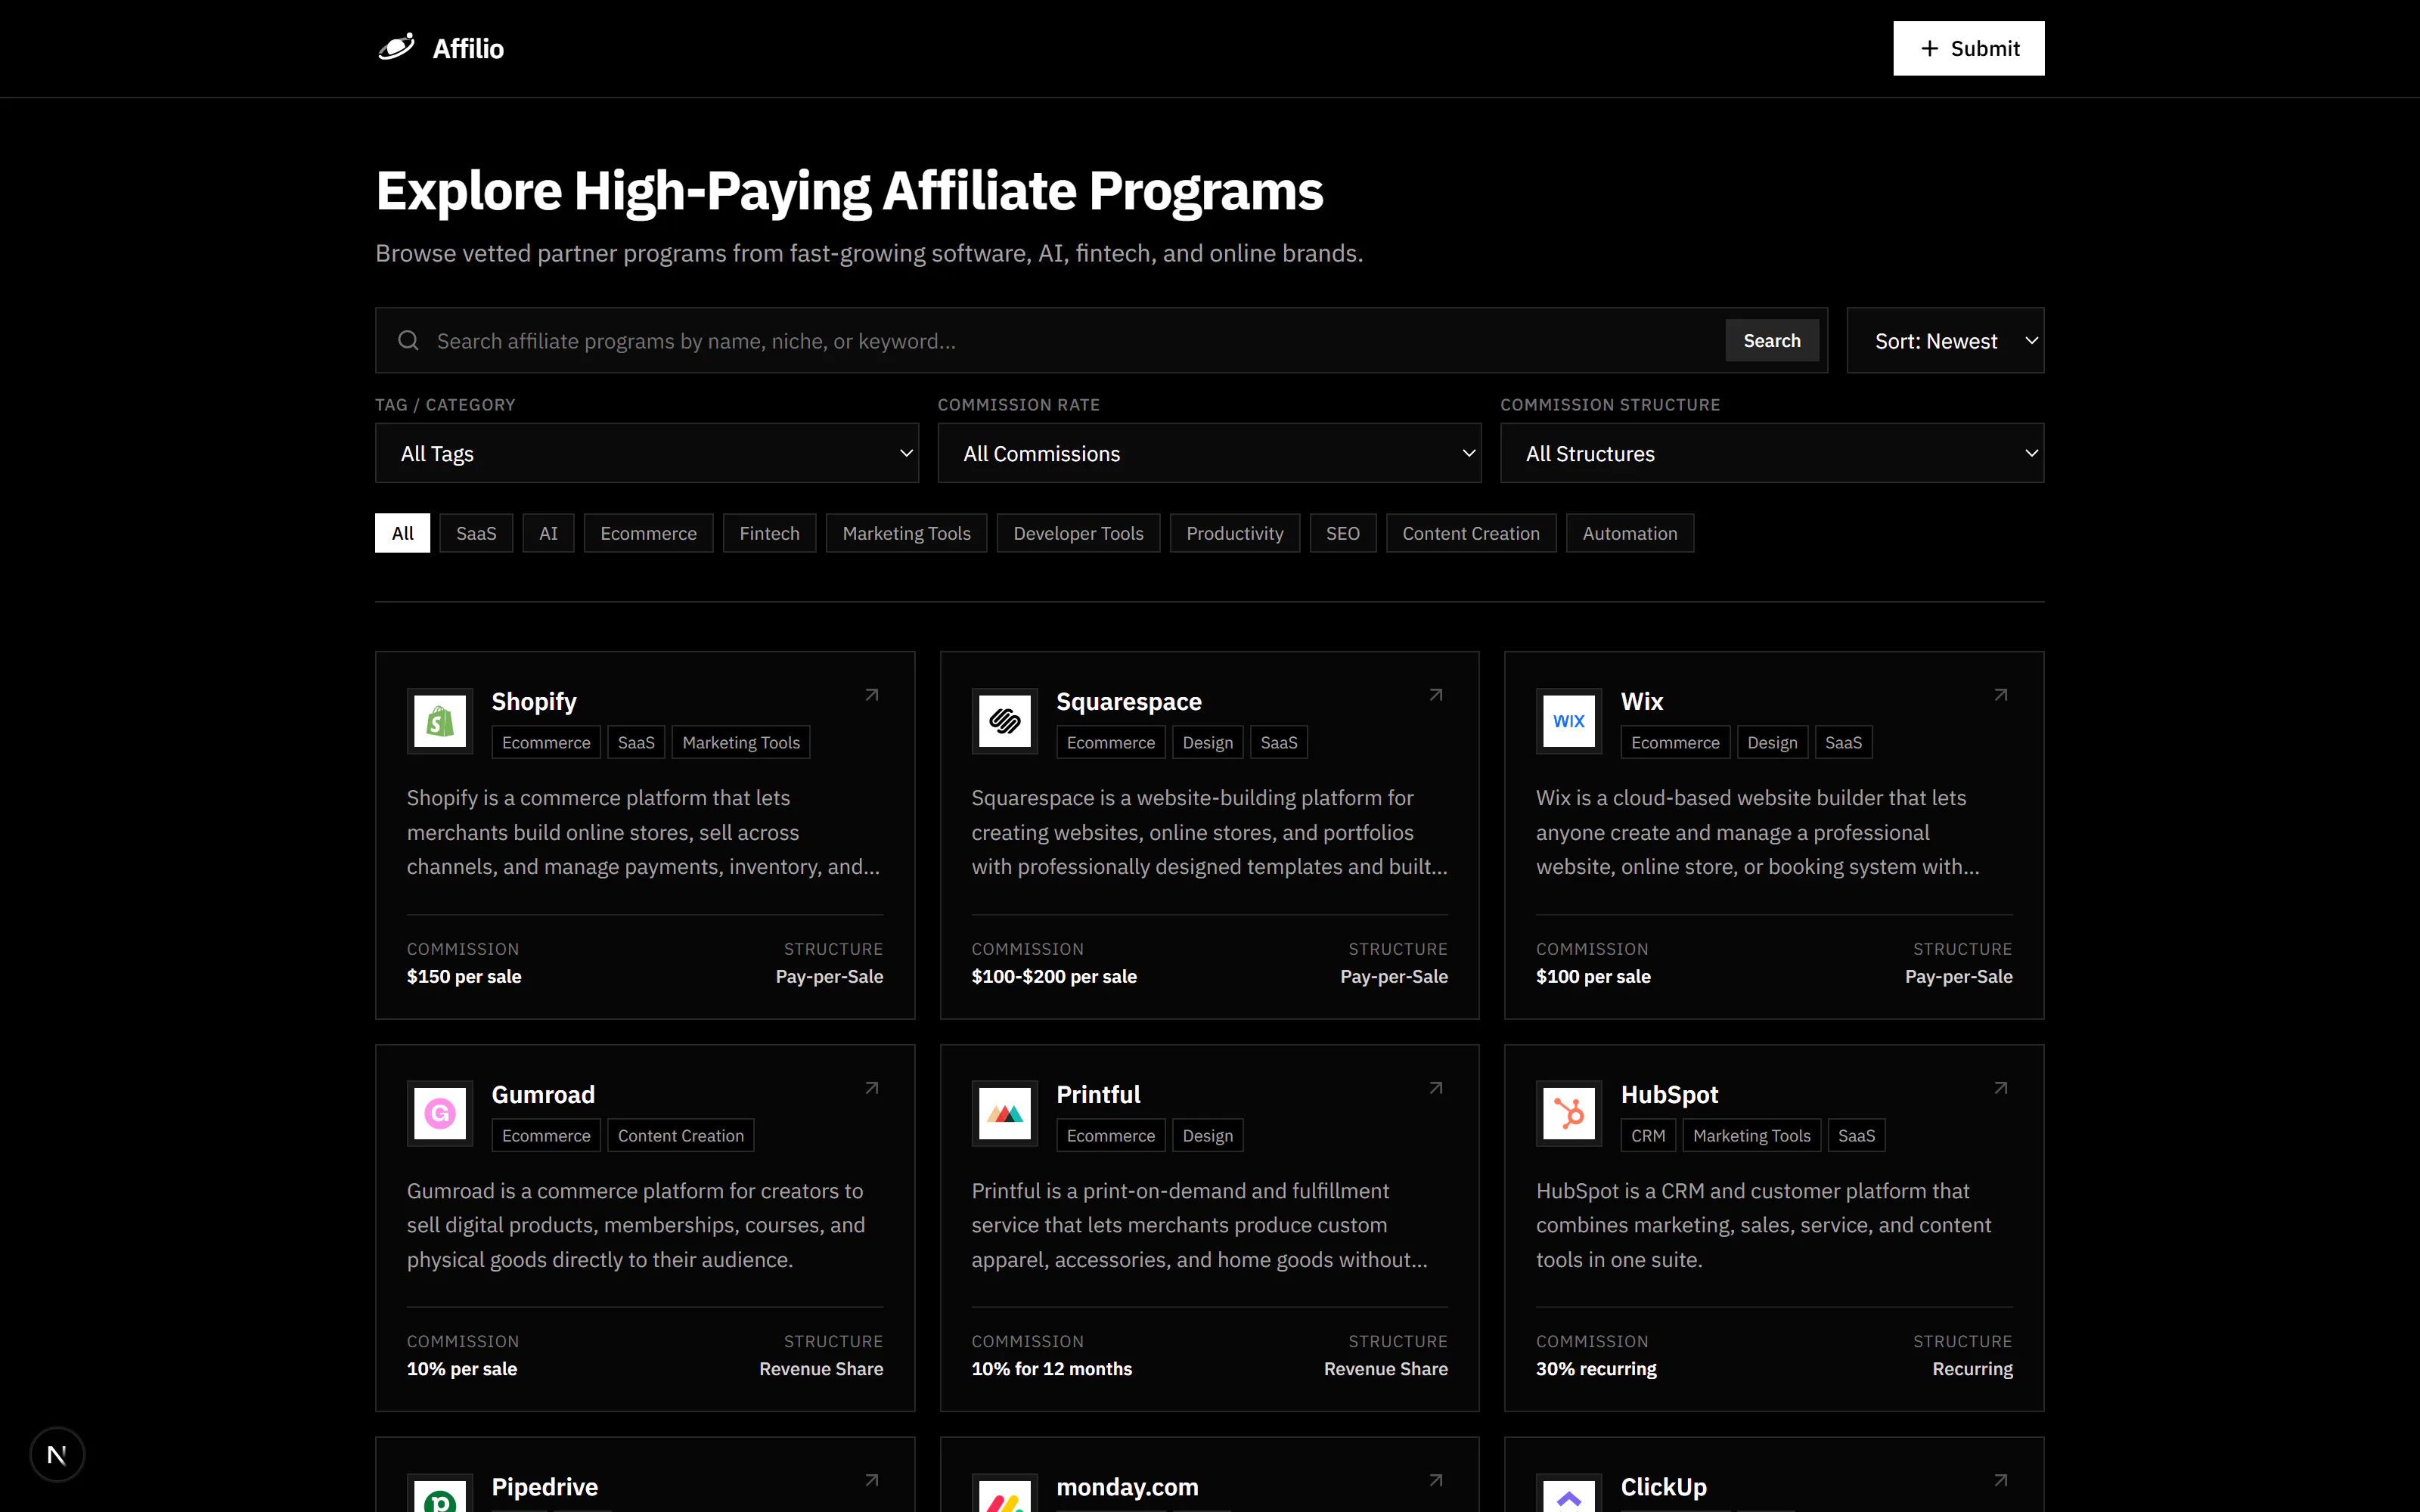Filter by the Fintech chip
2420x1512 pixels.
tap(769, 533)
